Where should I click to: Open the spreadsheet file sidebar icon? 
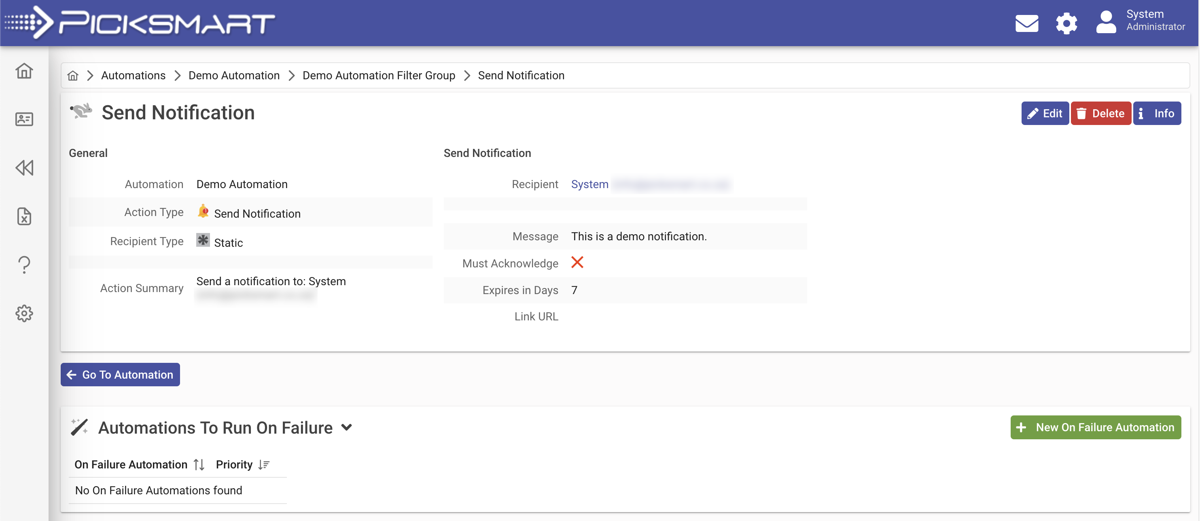tap(24, 216)
